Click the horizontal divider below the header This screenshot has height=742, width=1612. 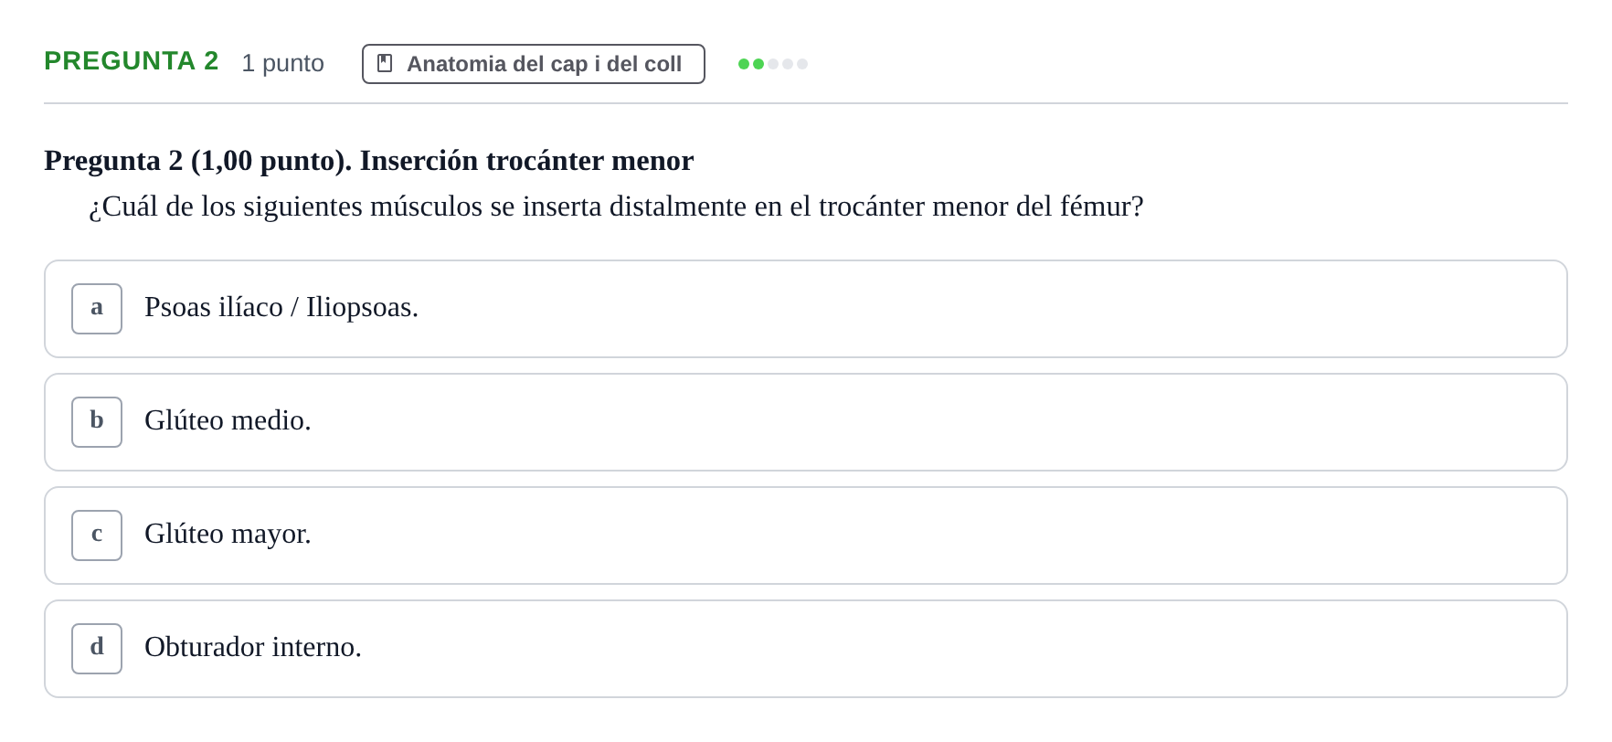[806, 103]
